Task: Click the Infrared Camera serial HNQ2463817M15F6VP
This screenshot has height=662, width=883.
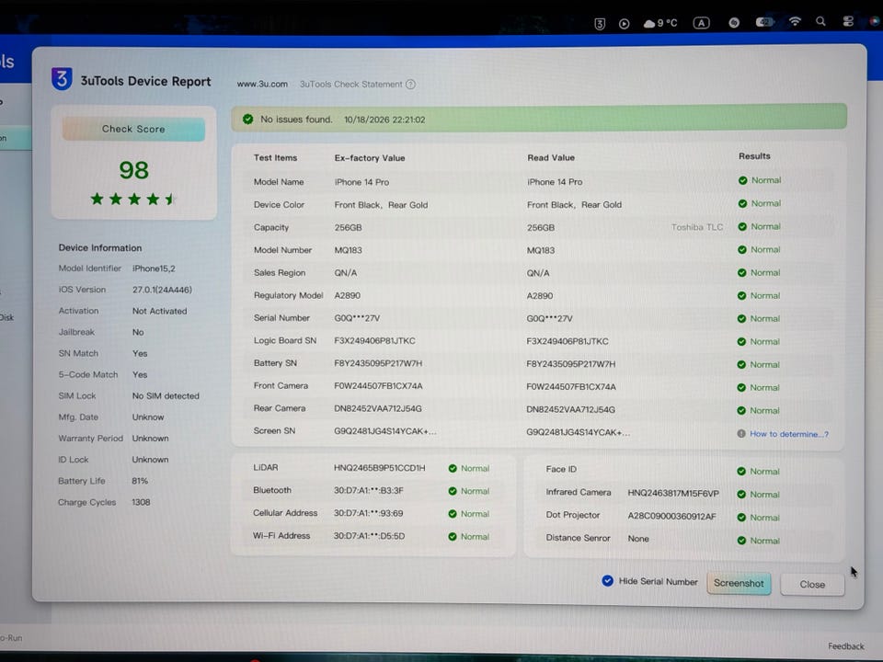Action: pos(673,493)
